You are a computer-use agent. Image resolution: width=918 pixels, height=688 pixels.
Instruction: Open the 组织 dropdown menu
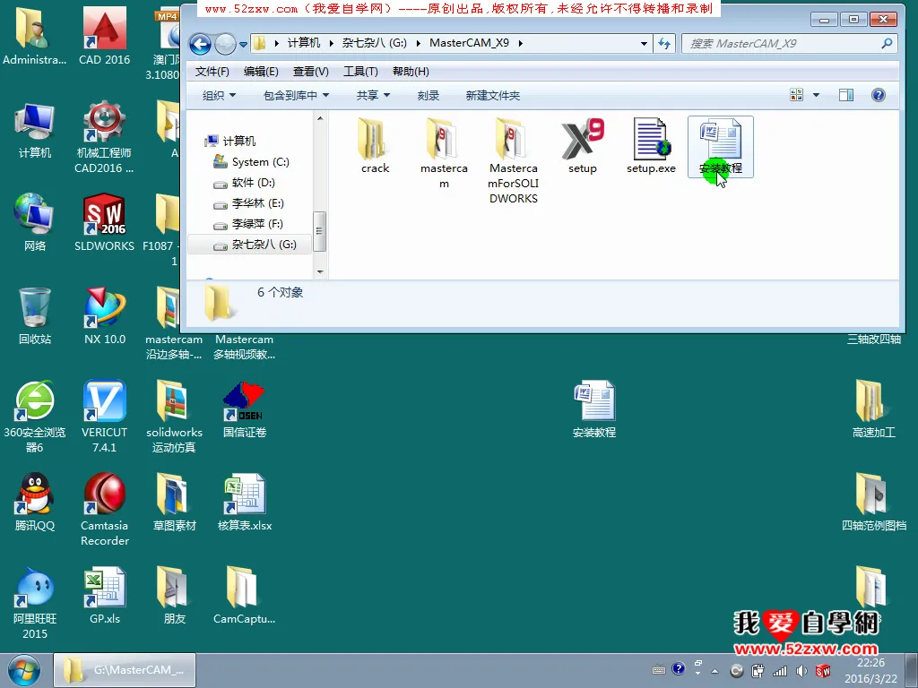point(219,95)
